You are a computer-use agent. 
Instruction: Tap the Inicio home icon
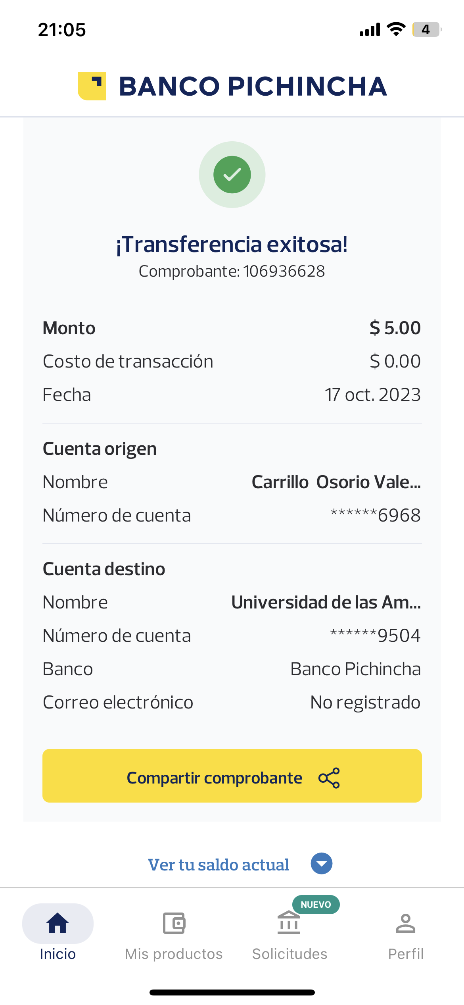[58, 923]
